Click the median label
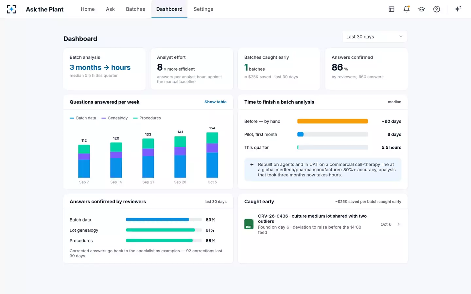The image size is (471, 294). tap(394, 102)
